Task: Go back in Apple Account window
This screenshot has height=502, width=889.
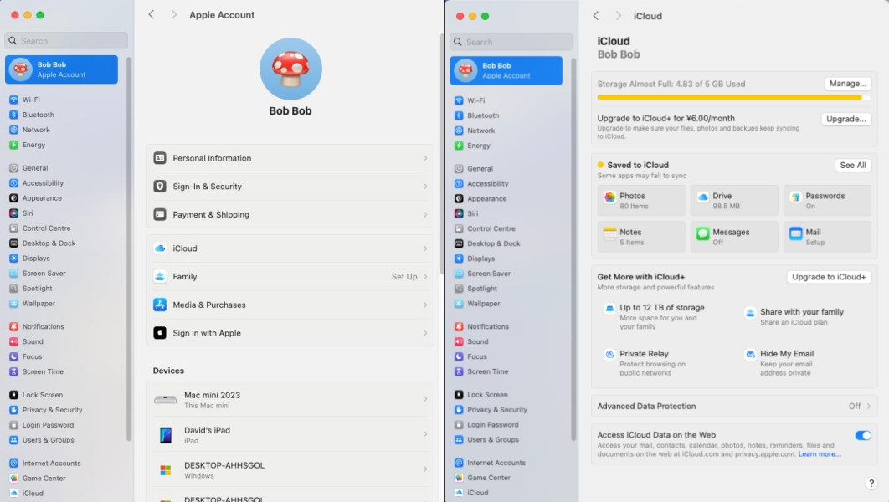Action: click(x=152, y=15)
